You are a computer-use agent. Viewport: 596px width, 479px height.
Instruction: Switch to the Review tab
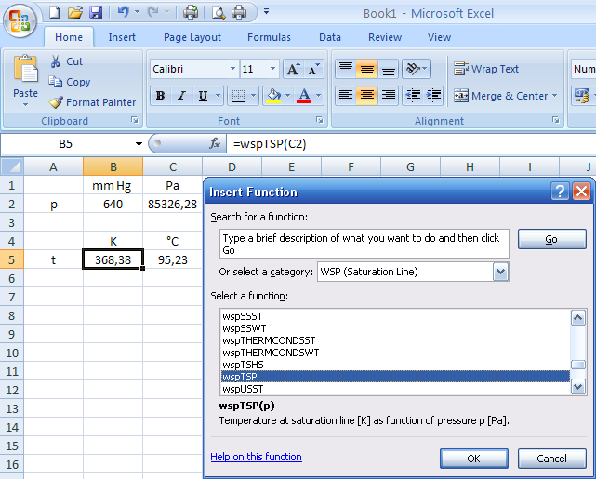pyautogui.click(x=385, y=37)
